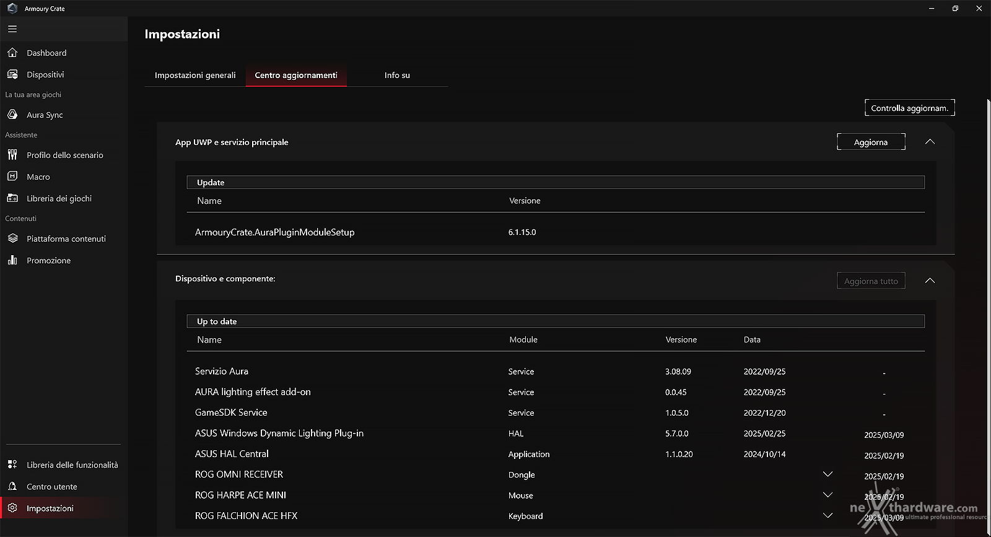Viewport: 991px width, 537px height.
Task: Click the Aggiorna button
Action: point(871,142)
